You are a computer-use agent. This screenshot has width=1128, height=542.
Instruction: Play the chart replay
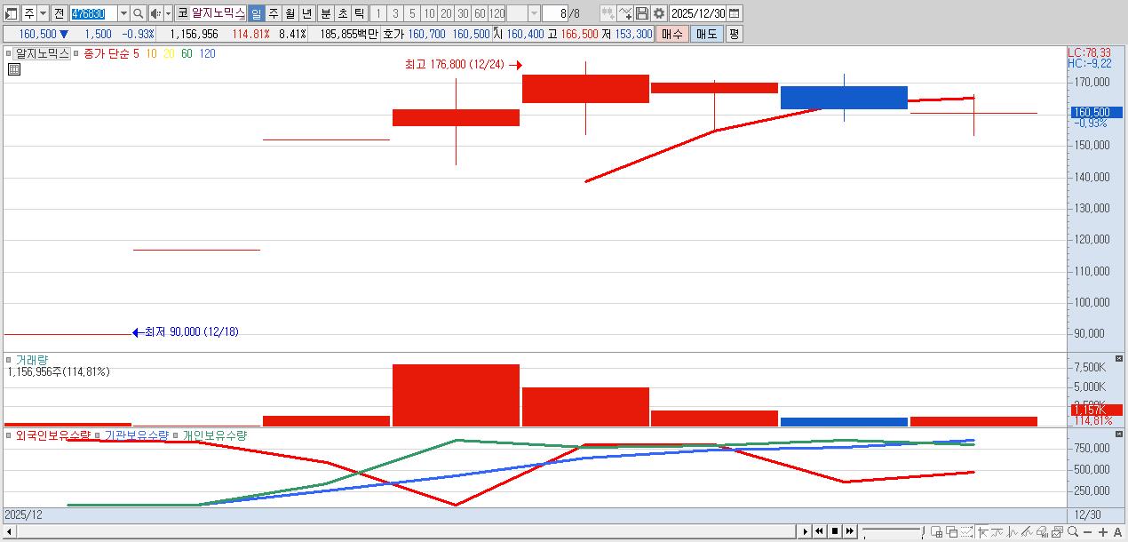pyautogui.click(x=805, y=531)
